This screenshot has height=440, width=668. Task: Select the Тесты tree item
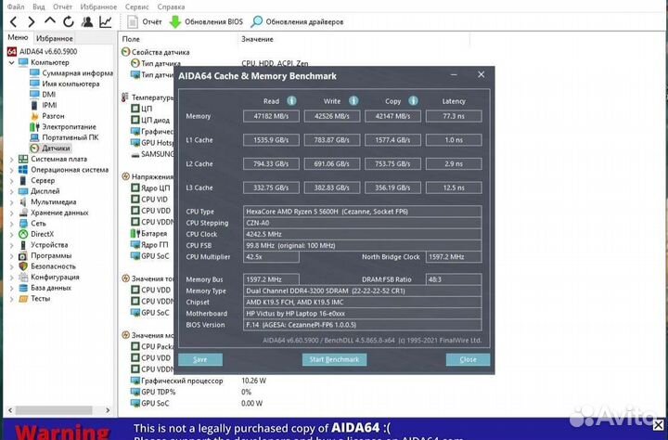pos(34,299)
